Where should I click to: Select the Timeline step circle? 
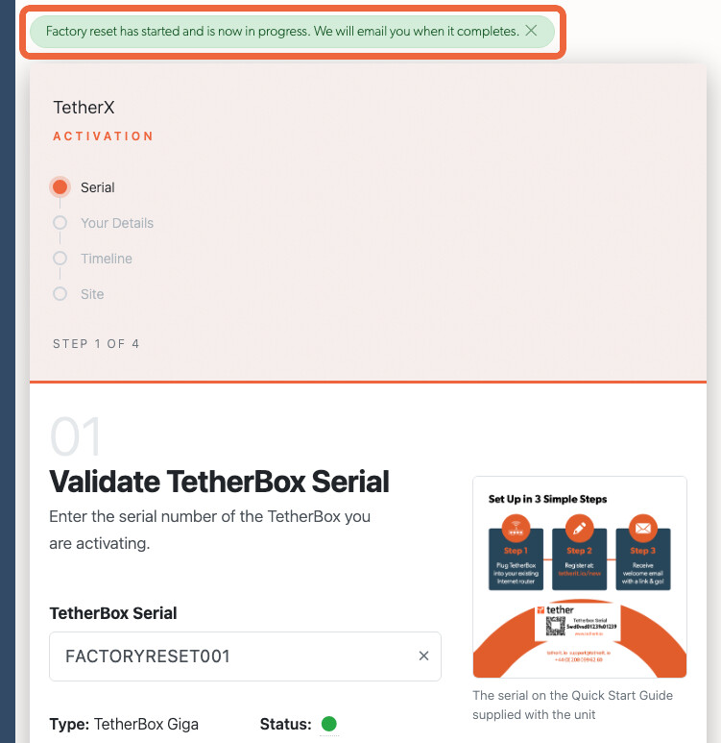coord(60,259)
